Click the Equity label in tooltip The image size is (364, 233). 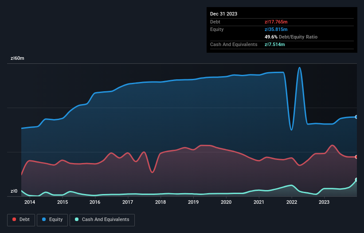tap(217, 29)
